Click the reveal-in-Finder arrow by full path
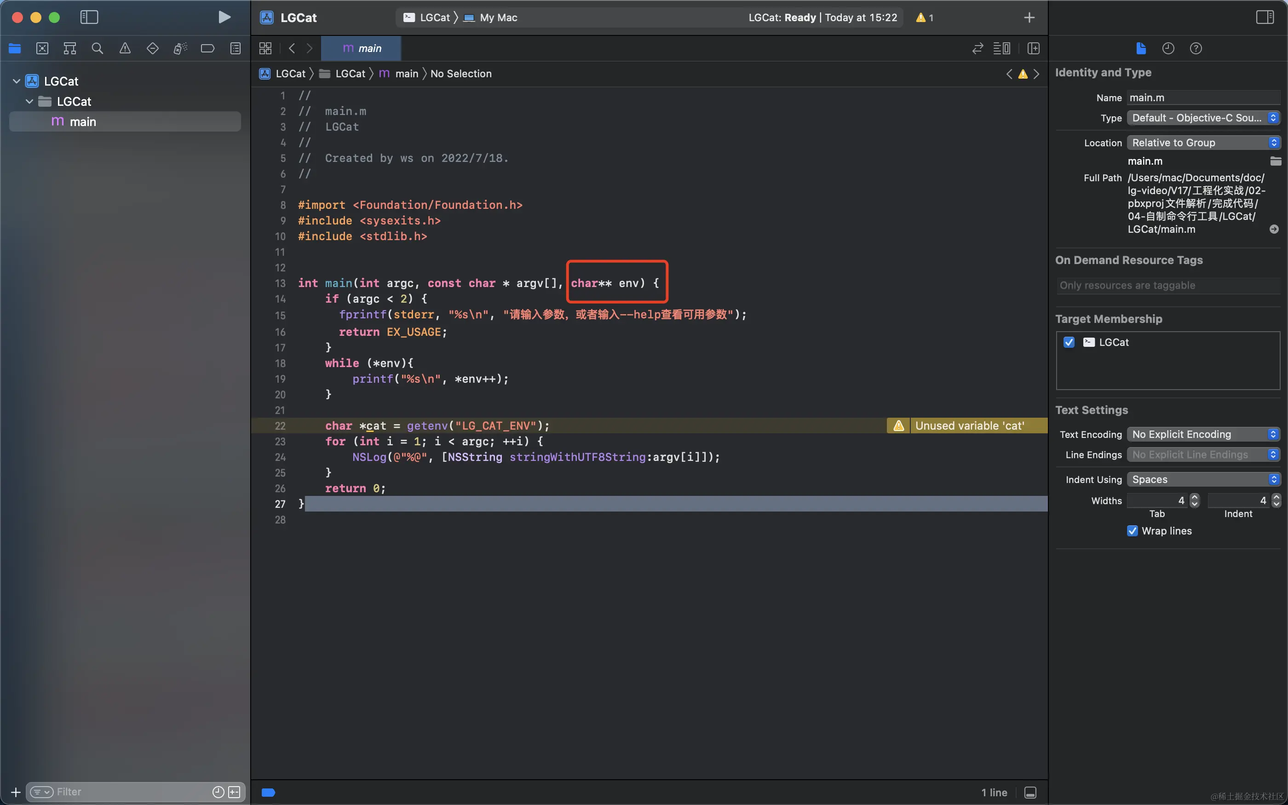 (1274, 229)
